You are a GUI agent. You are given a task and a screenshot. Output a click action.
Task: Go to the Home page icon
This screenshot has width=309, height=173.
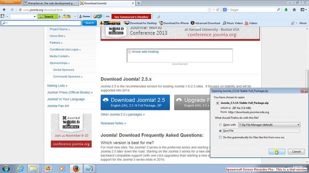tap(294, 10)
